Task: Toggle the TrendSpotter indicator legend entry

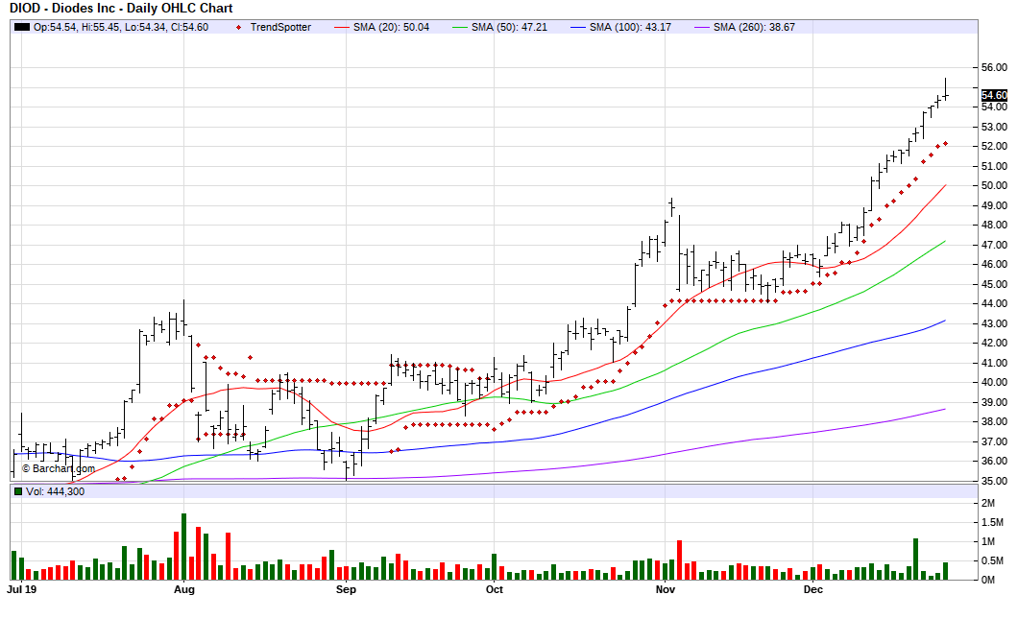Action: 279,29
